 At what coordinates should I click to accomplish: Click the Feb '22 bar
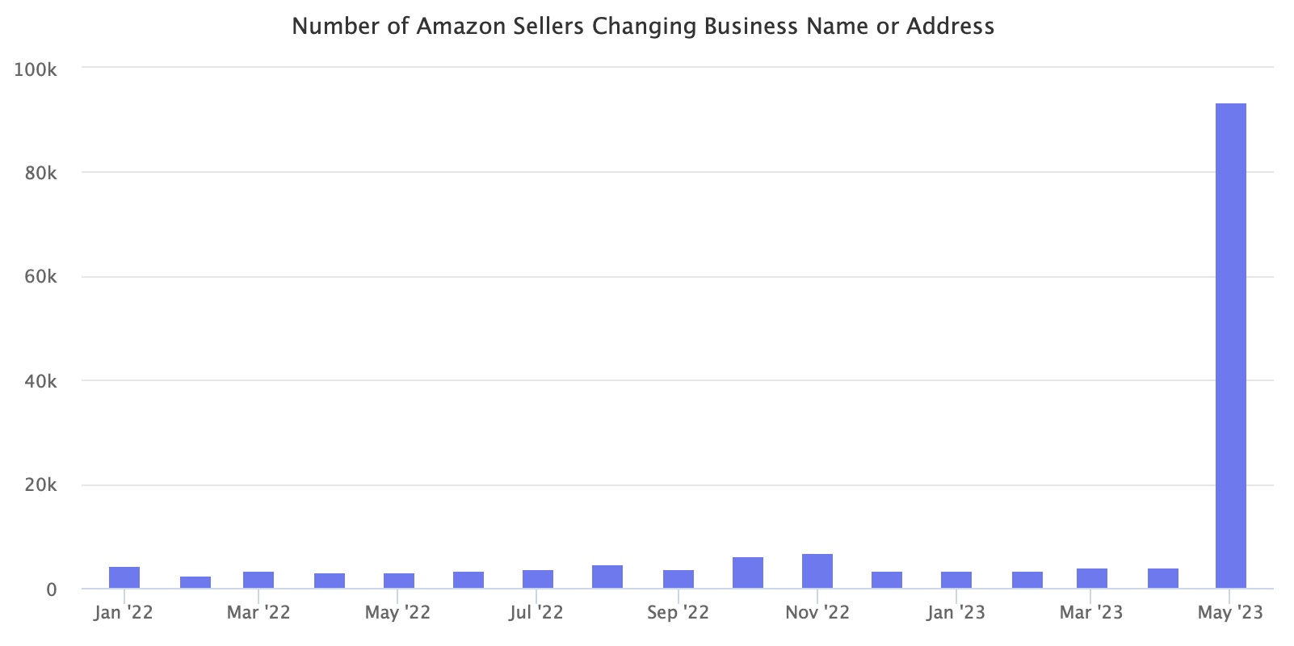pos(195,582)
